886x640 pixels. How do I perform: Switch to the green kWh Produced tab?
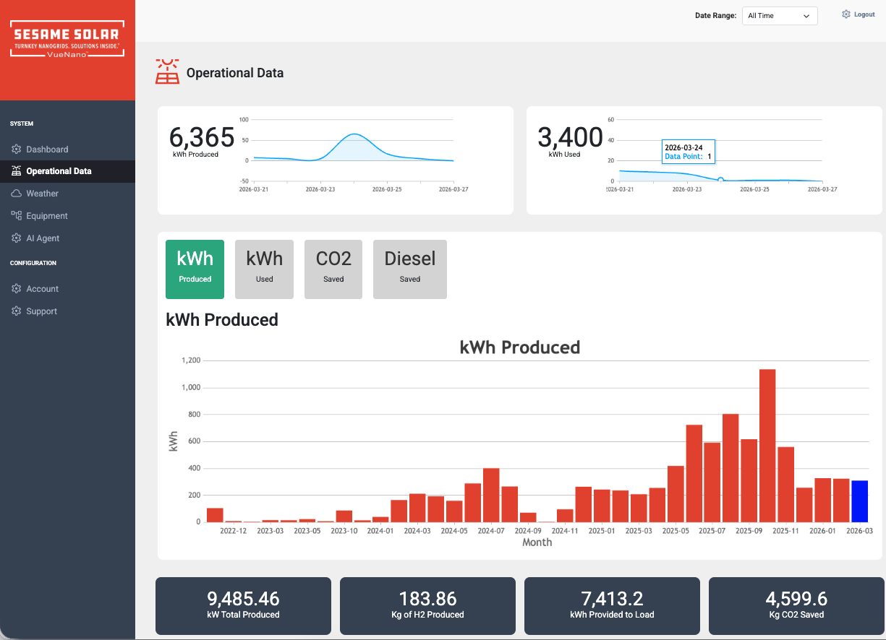pos(195,269)
